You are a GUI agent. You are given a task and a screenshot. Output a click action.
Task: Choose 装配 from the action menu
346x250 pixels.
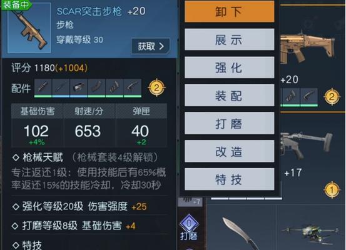click(230, 95)
